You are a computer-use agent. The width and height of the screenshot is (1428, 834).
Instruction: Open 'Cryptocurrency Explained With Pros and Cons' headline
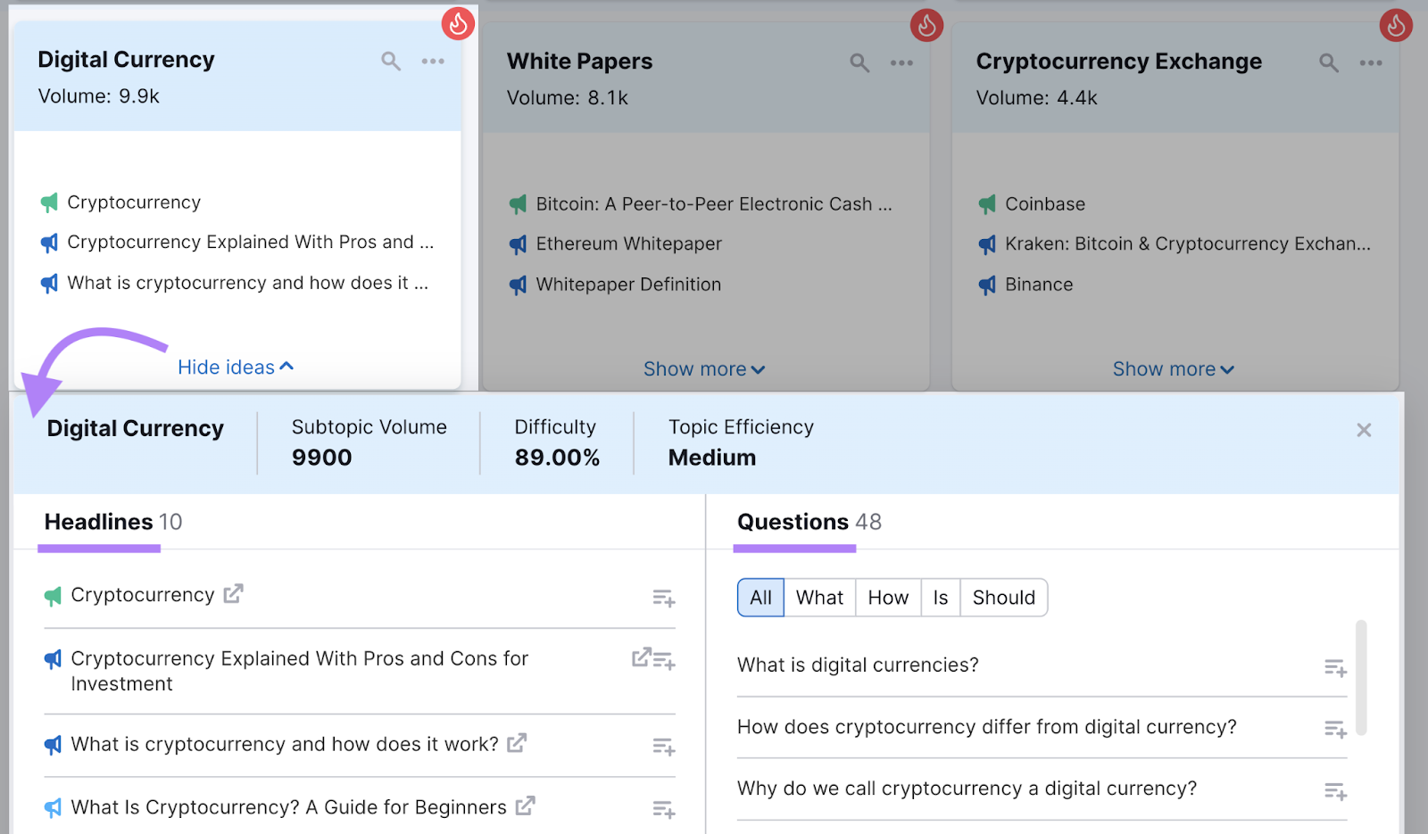pos(300,671)
